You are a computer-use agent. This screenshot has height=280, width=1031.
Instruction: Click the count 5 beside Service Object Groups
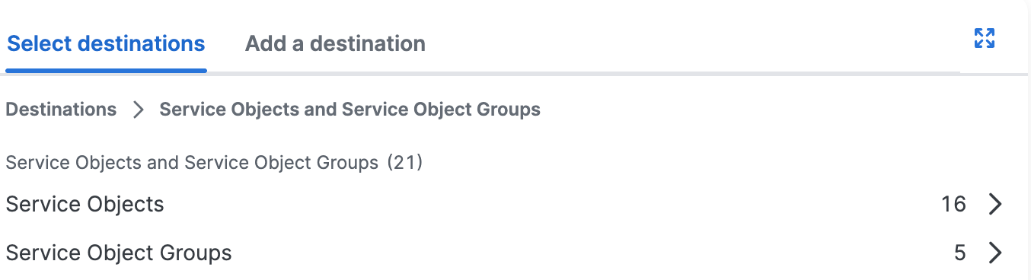click(x=959, y=253)
